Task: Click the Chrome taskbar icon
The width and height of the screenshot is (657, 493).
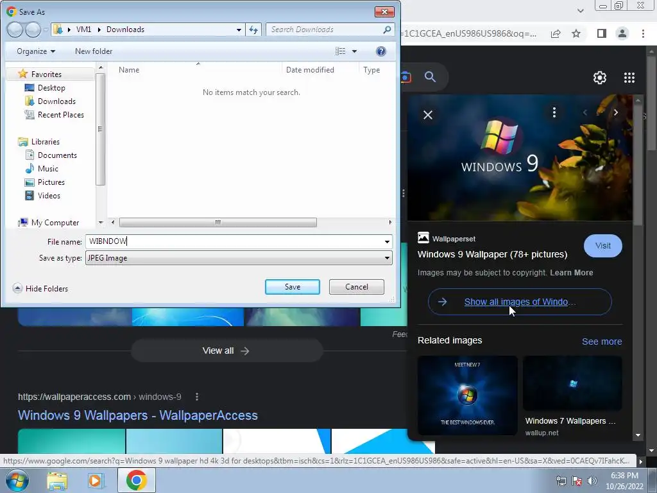Action: [136, 480]
